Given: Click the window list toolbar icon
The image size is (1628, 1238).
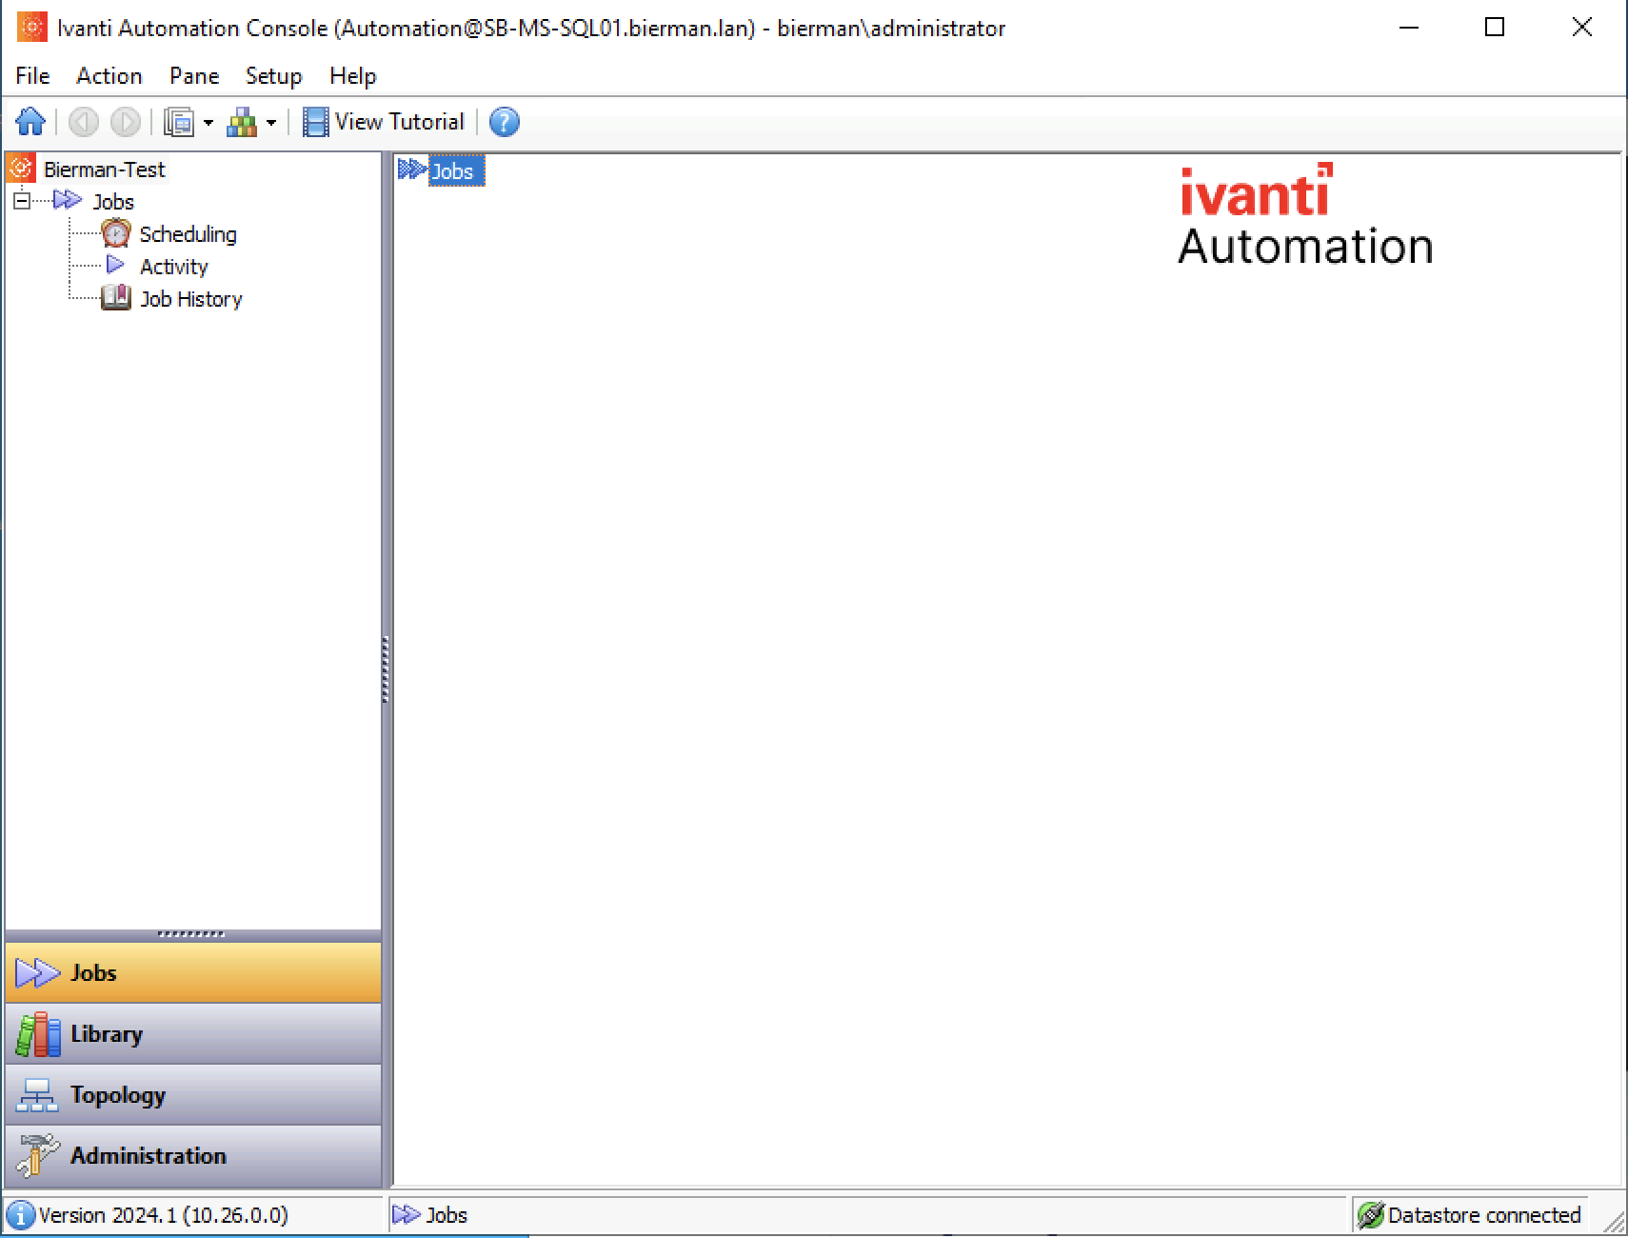Looking at the screenshot, I should coord(179,122).
